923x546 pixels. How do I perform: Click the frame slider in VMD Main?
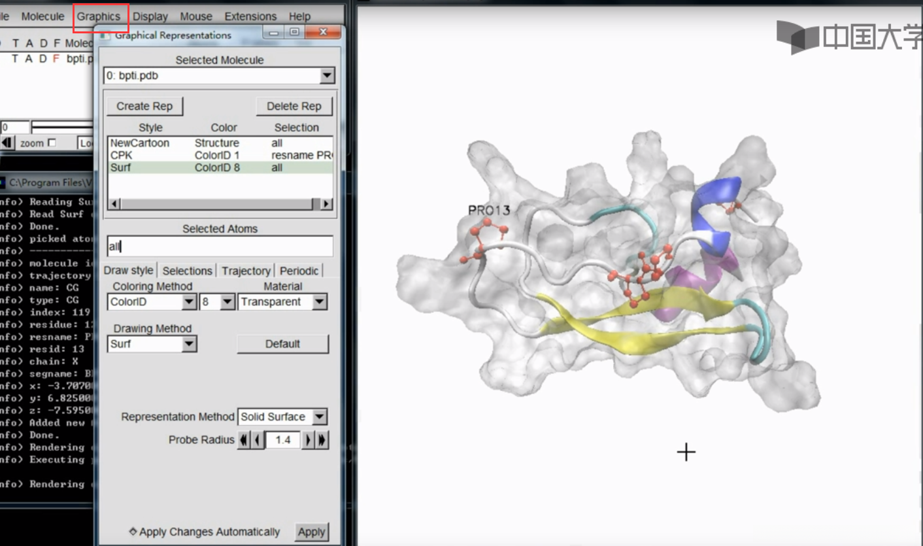[x=62, y=127]
